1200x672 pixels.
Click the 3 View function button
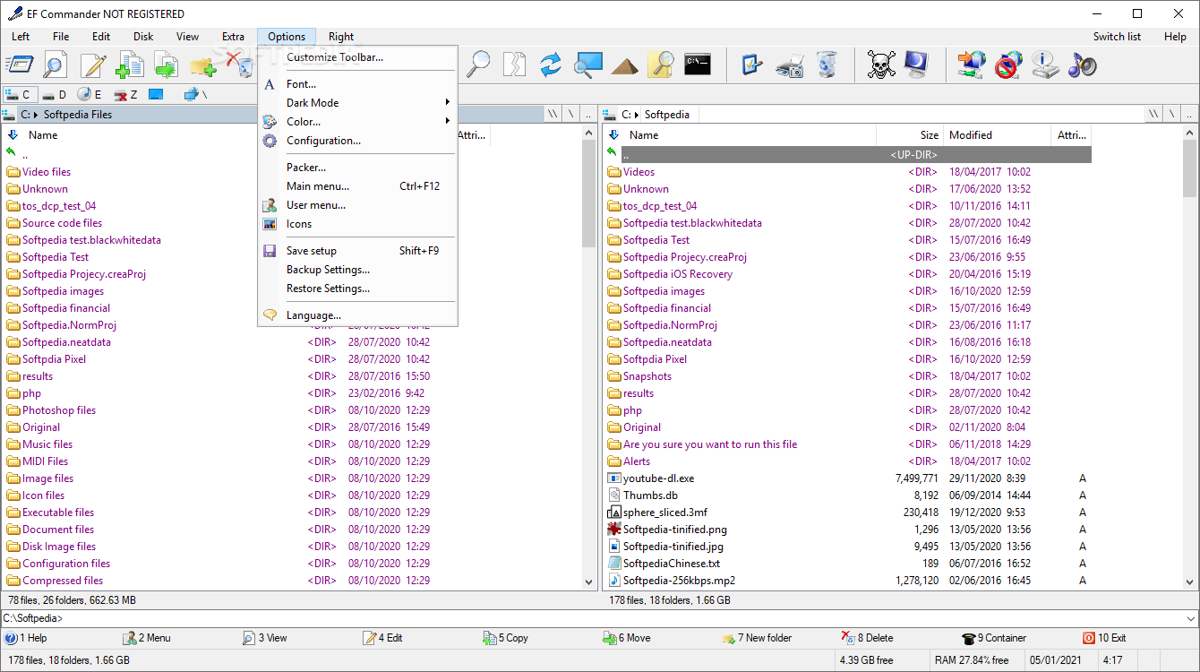pos(265,638)
